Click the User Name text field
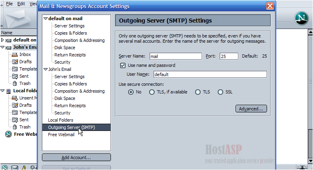The height and width of the screenshot is (170, 313). coord(210,75)
